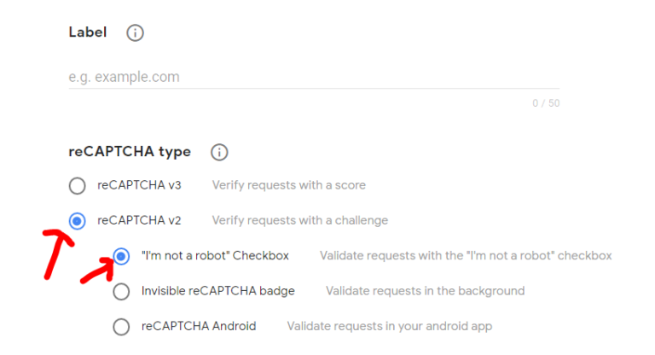Click the reCAPTCHA Android label text

point(199,326)
